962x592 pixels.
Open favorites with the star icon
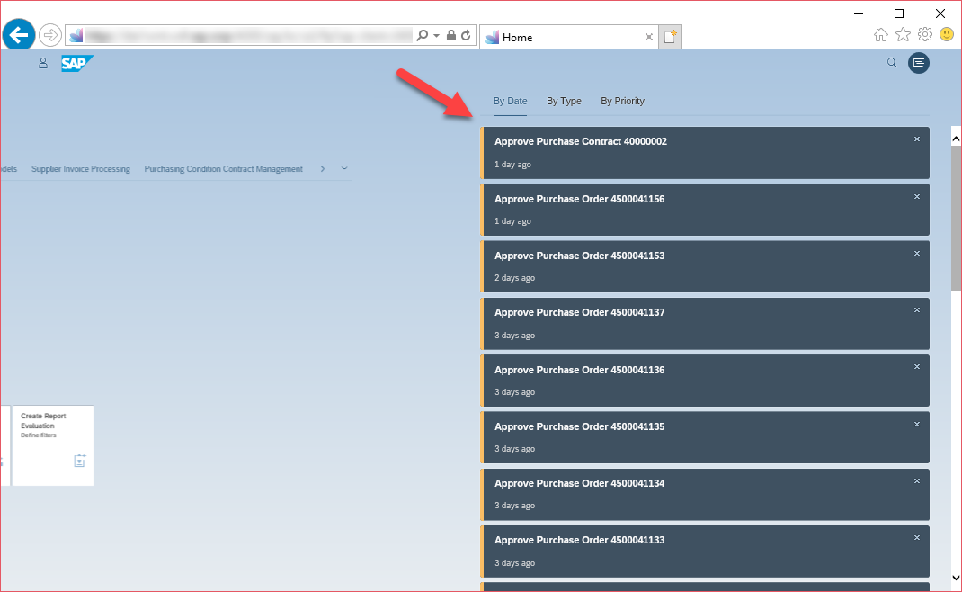click(903, 34)
